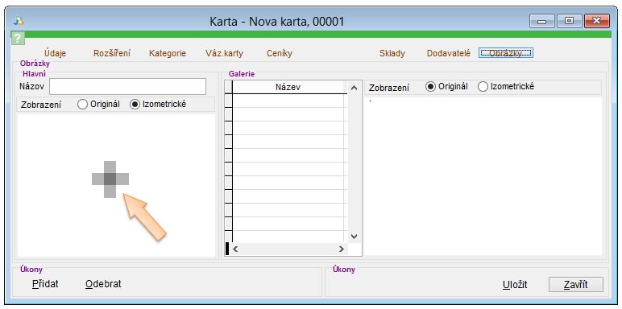Click the Zavřít button
The width and height of the screenshot is (622, 309).
pyautogui.click(x=575, y=284)
